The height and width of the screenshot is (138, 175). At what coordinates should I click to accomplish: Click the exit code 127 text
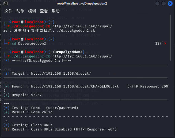[x=158, y=43]
